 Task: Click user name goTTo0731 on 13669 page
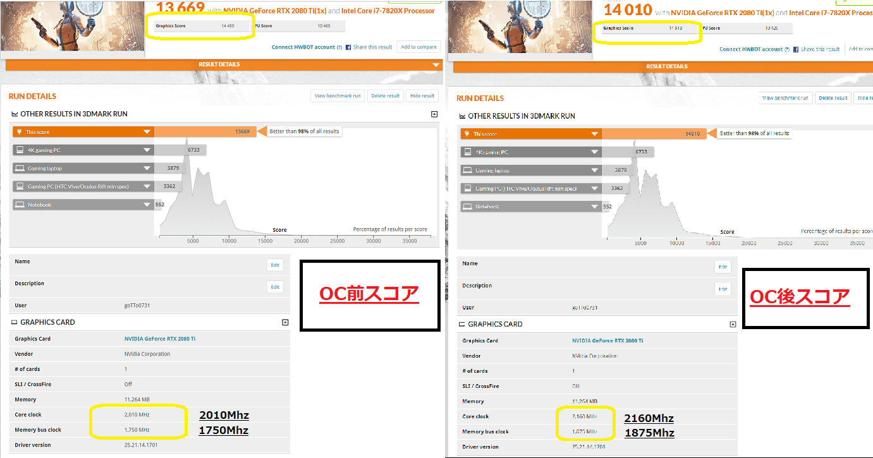(137, 306)
